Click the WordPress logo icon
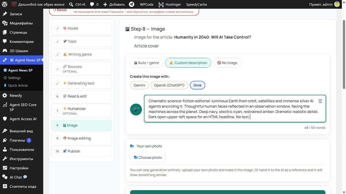Viewport: 346px width, 194px height. 5,4
